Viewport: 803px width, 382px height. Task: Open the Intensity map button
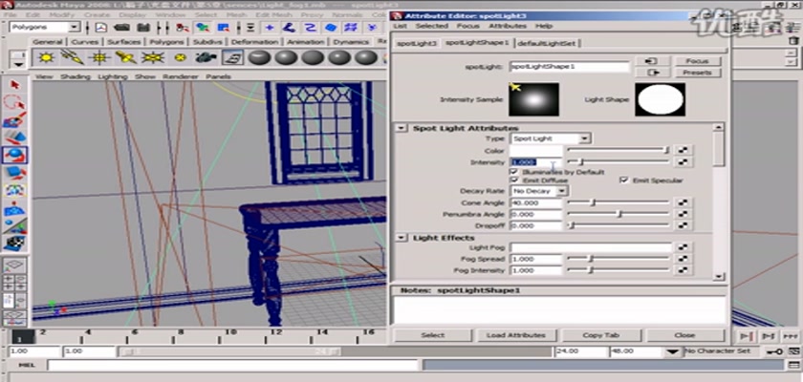683,162
